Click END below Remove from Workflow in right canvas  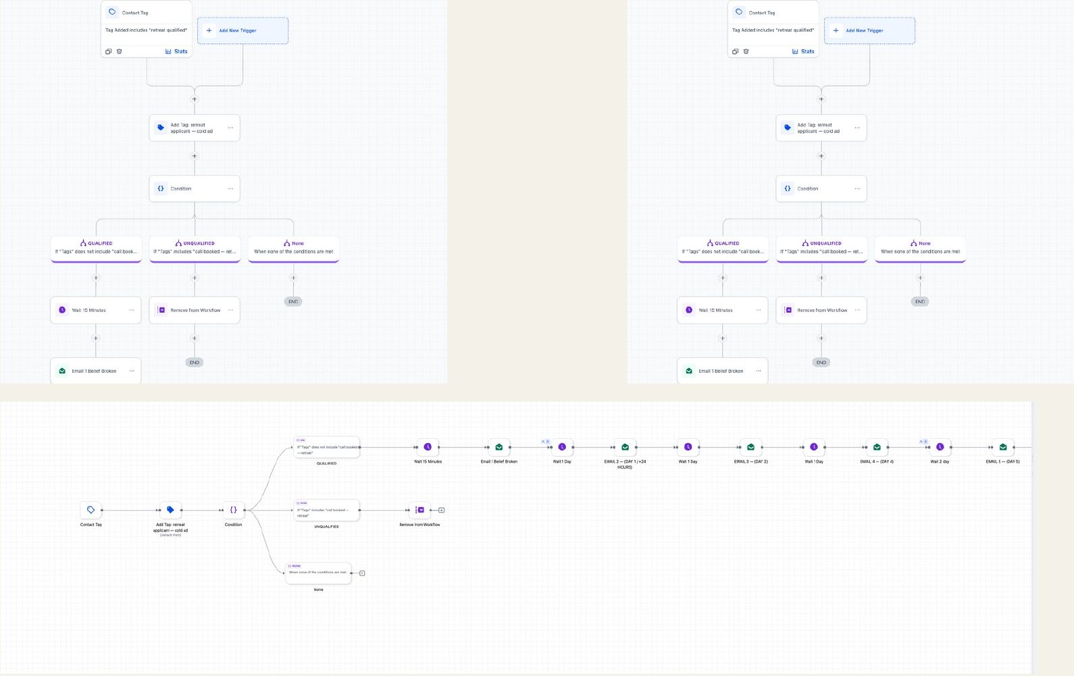[x=821, y=363]
